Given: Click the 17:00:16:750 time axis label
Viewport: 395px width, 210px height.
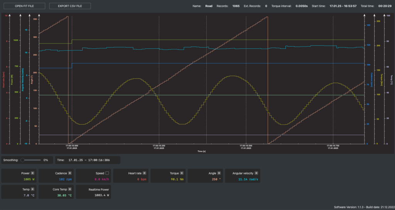Looking at the screenshot, I should point(333,147).
